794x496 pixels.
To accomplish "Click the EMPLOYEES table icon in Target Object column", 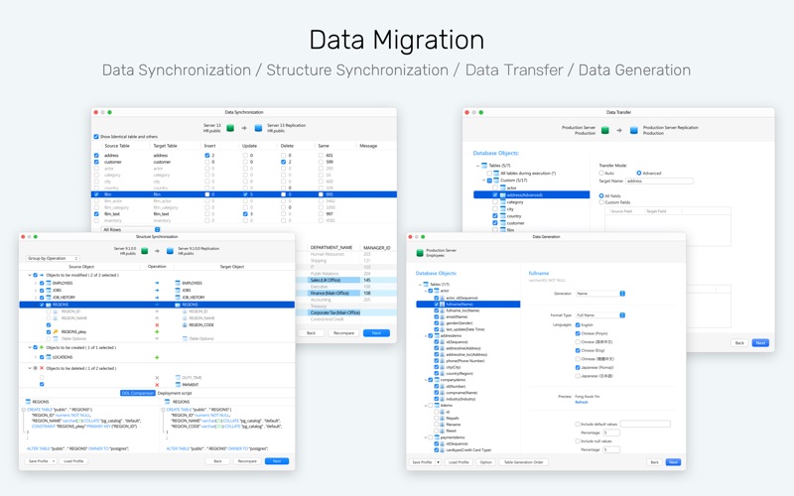I will (x=178, y=283).
